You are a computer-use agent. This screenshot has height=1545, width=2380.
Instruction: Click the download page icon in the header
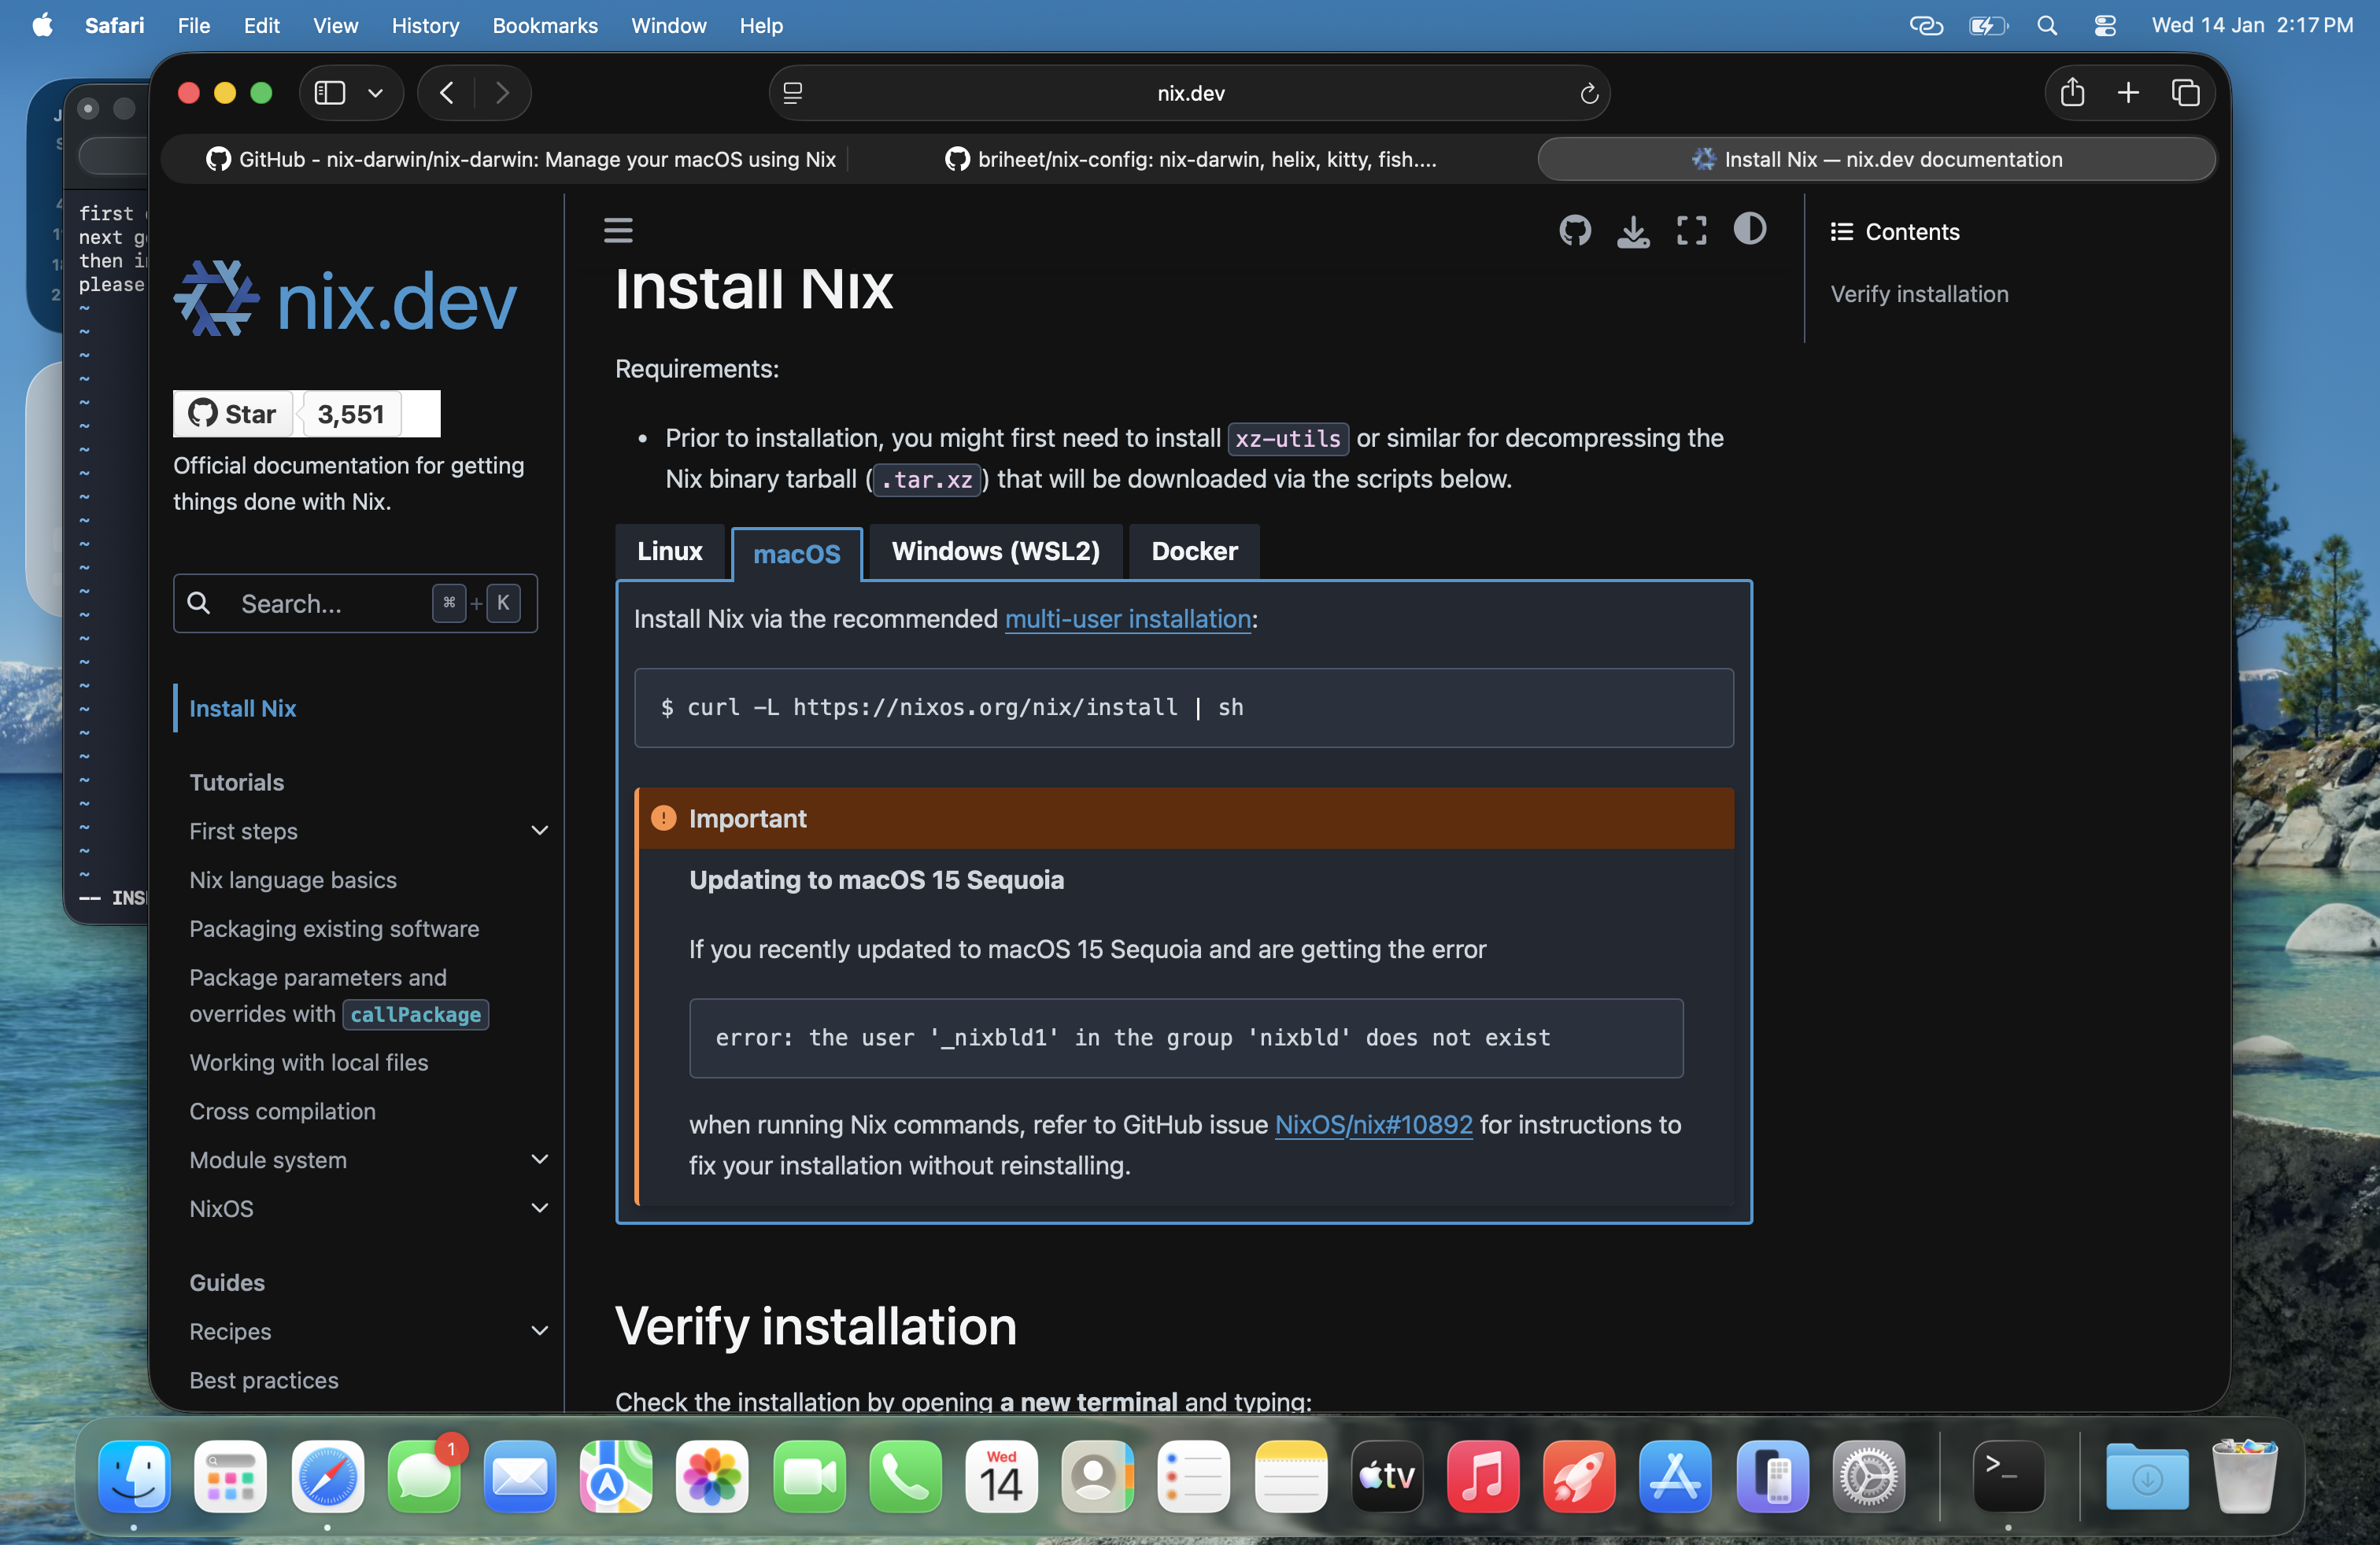pyautogui.click(x=1632, y=230)
